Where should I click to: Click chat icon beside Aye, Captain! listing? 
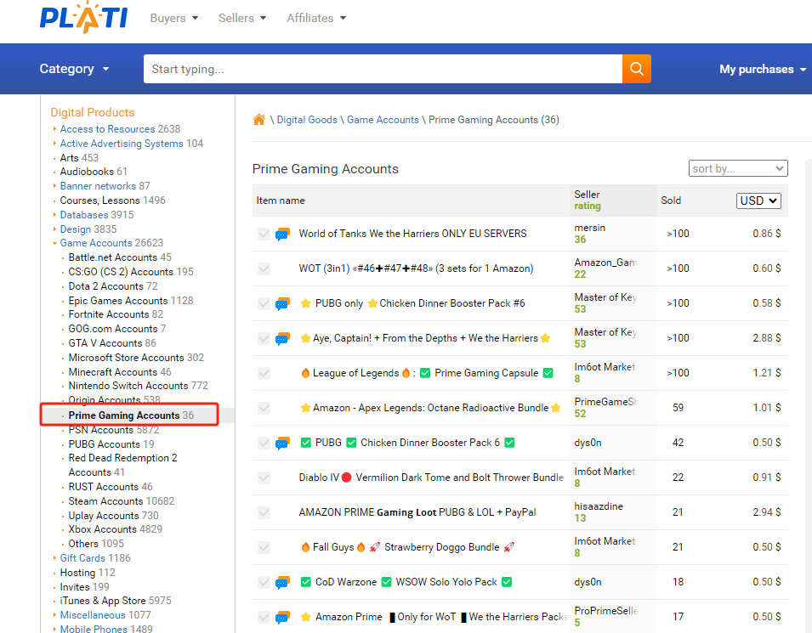coord(282,339)
